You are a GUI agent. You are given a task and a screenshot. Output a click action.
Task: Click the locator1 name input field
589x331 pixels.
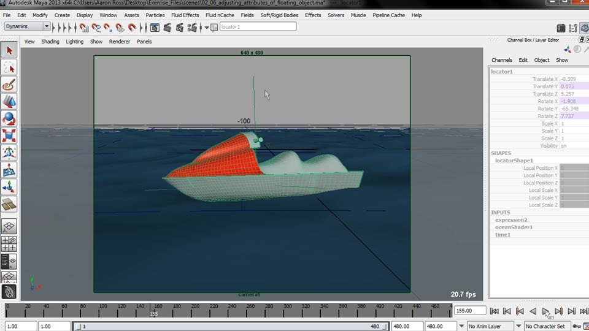[258, 26]
